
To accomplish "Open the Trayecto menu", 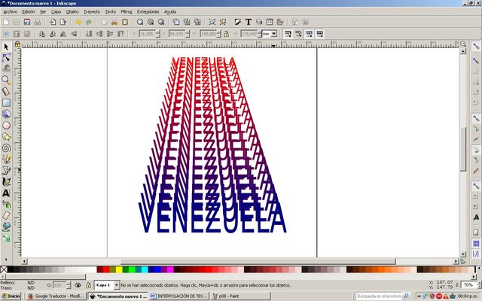I will point(92,12).
